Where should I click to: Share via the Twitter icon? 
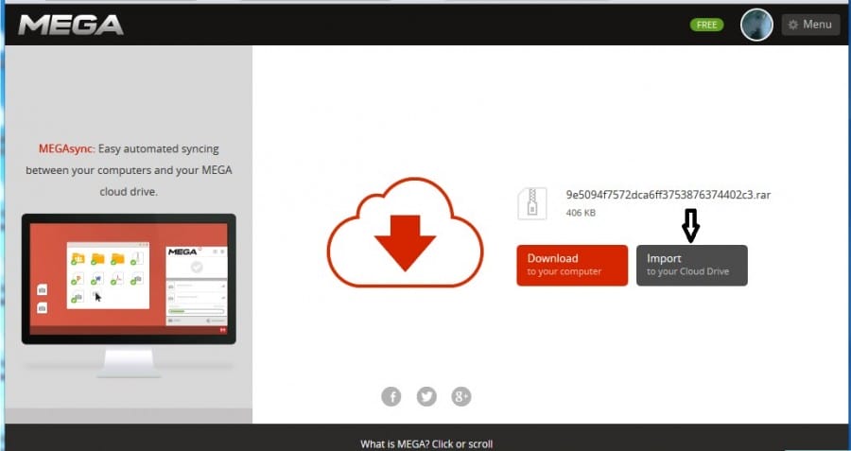pos(426,396)
